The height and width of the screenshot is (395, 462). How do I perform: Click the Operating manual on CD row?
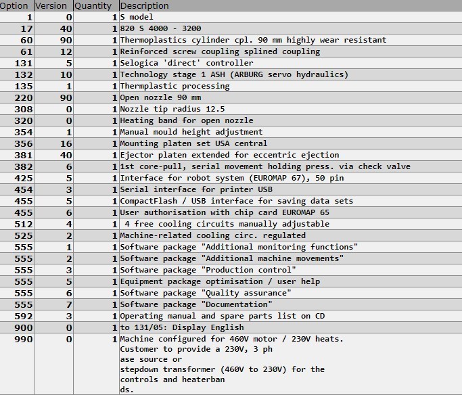coord(231,316)
